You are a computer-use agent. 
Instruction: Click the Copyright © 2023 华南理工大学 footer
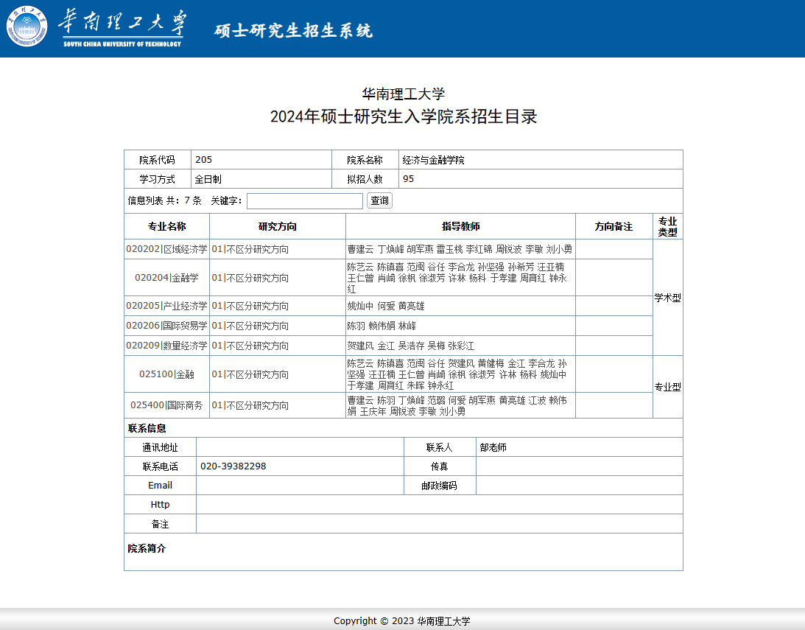(402, 620)
